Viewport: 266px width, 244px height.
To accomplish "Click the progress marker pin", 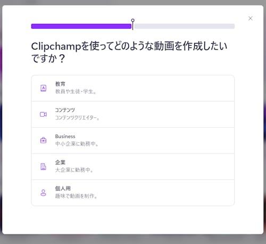I will coord(132,24).
